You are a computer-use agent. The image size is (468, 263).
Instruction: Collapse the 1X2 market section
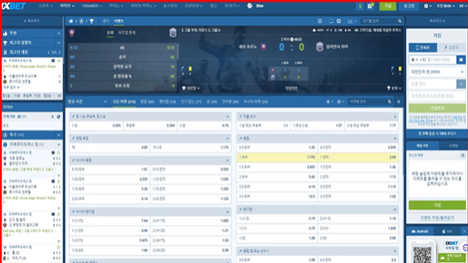click(x=228, y=116)
